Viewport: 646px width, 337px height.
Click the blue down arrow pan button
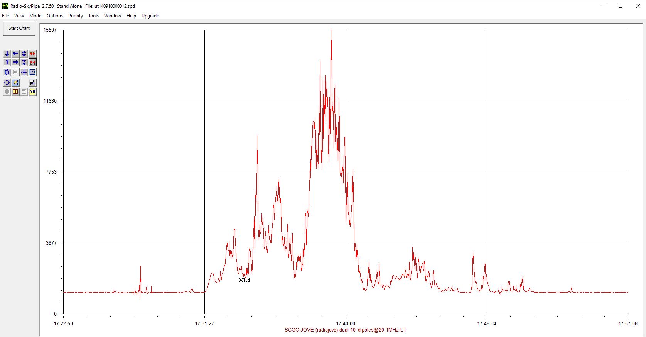pos(7,54)
